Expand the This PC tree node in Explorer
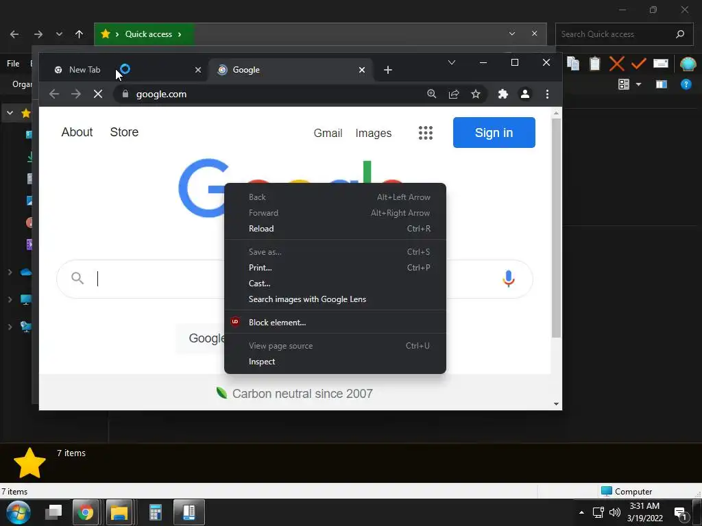Viewport: 702px width, 526px height. [10, 299]
